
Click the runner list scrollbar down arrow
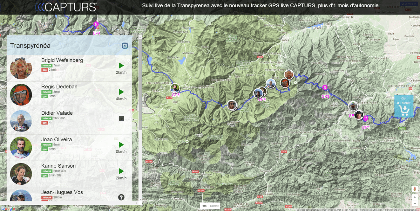pos(140,199)
